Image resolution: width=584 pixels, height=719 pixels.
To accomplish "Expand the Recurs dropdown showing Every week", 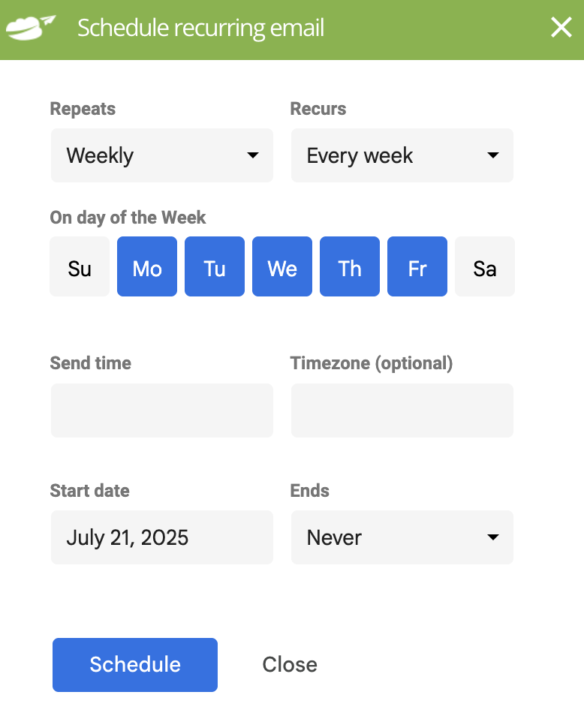I will pyautogui.click(x=402, y=155).
